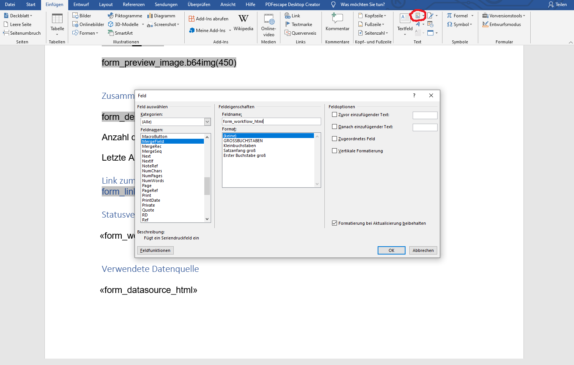
Task: Open the Kopfzeile dropdown
Action: (x=372, y=16)
